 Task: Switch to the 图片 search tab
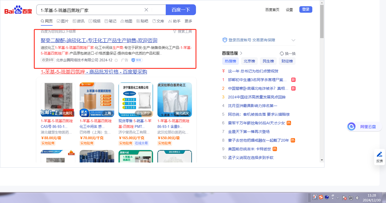(x=63, y=21)
